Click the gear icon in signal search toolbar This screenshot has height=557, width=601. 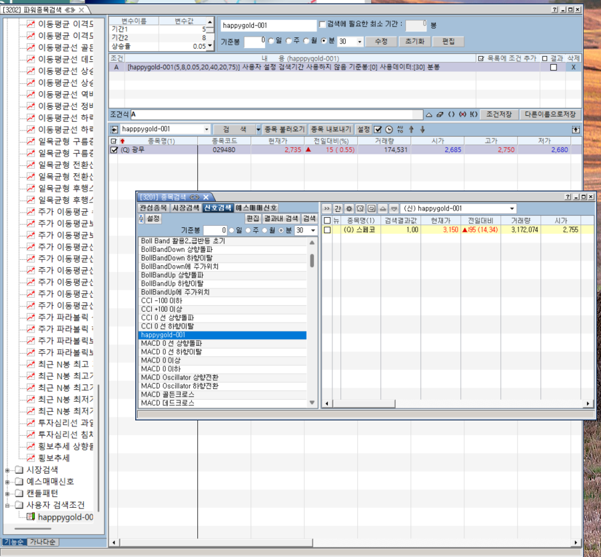click(x=348, y=209)
